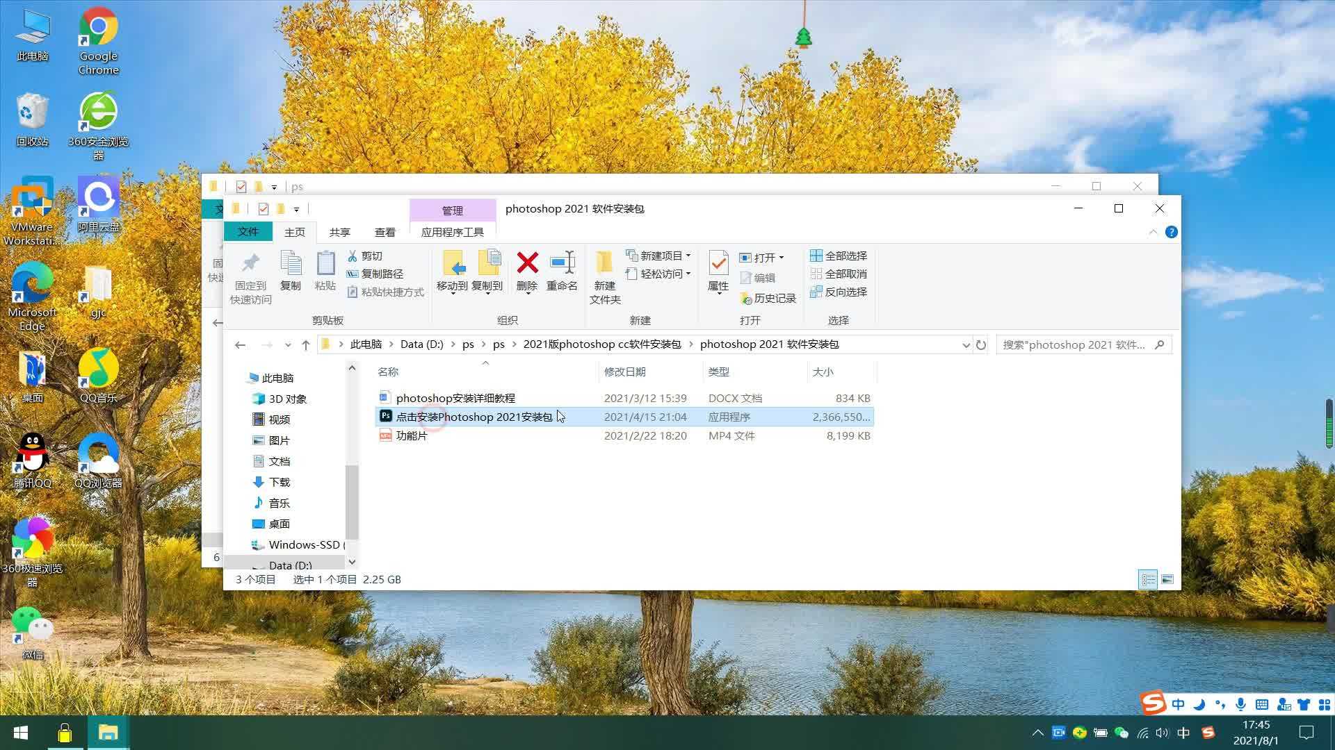Switch to the 主页 (Home) ribbon tab
Viewport: 1335px width, 750px height.
click(x=295, y=232)
